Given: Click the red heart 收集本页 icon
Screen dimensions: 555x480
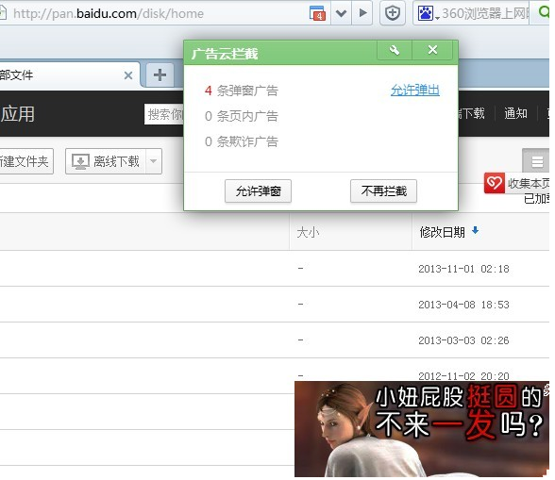Looking at the screenshot, I should coord(495,183).
